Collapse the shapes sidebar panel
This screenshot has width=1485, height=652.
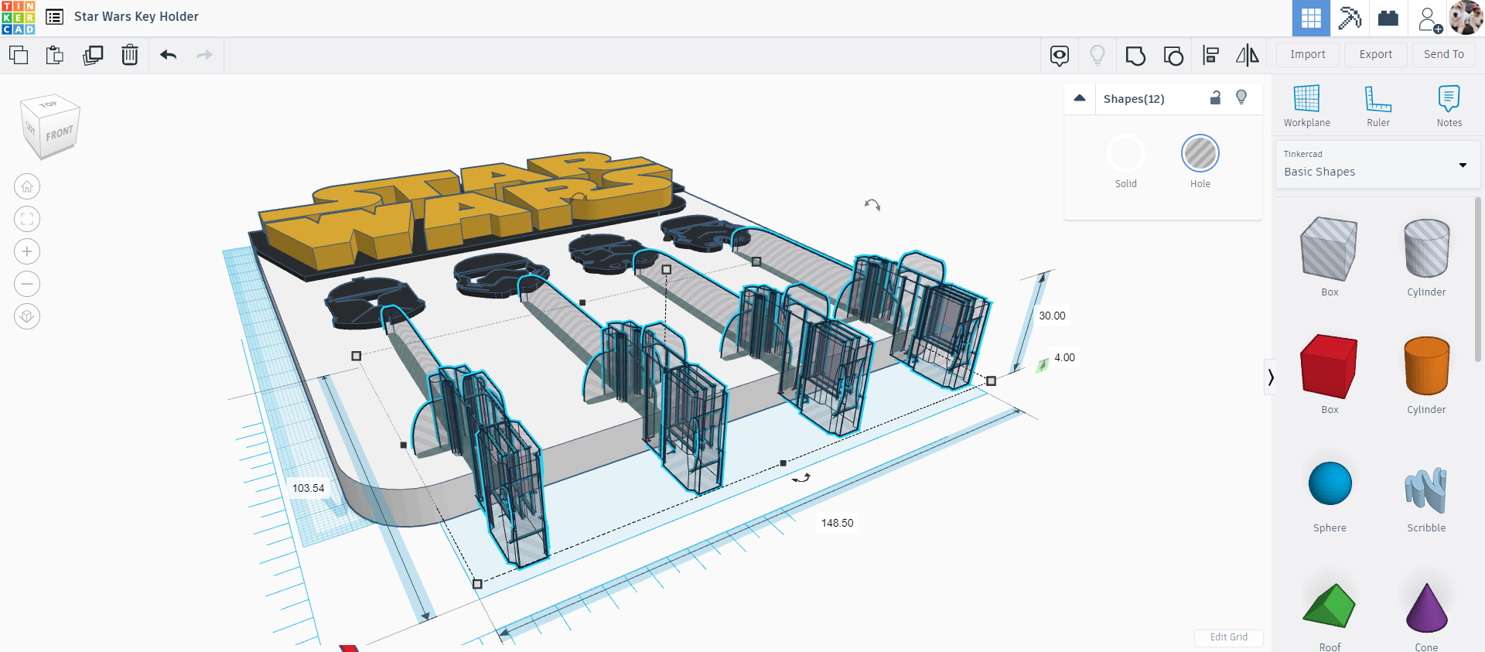coord(1270,377)
